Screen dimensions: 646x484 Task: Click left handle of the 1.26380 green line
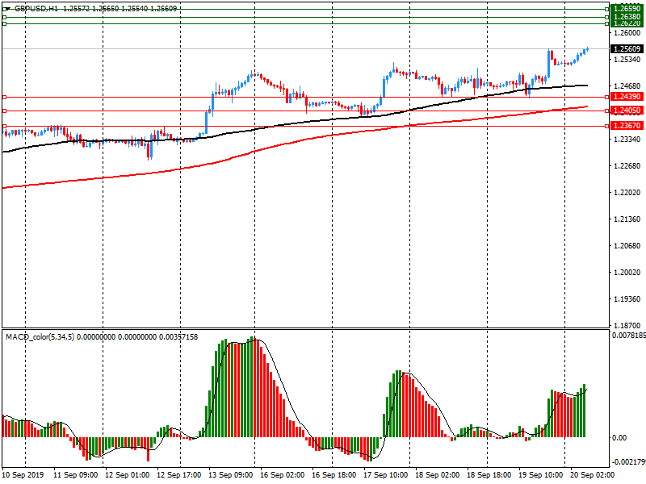coord(5,17)
